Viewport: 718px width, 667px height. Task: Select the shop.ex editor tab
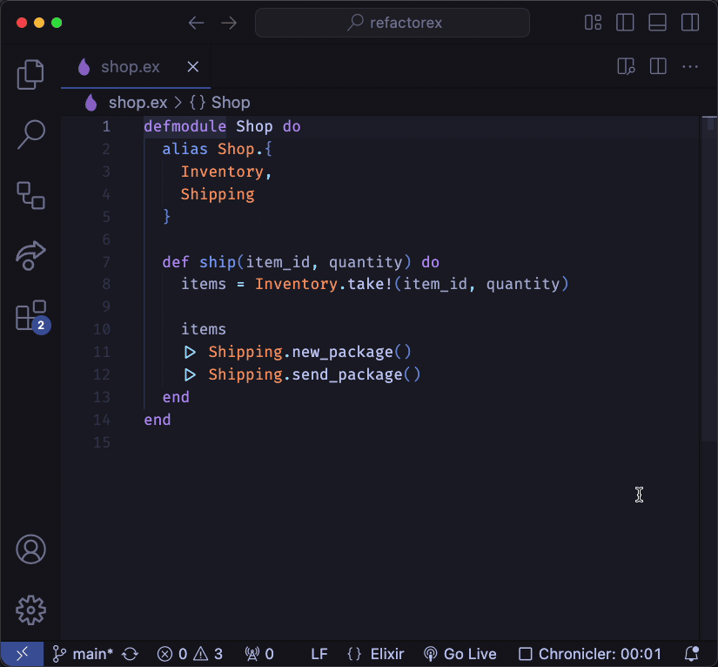(x=130, y=67)
